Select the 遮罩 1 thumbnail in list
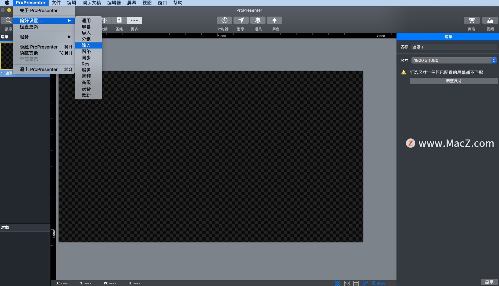 (x=6, y=56)
